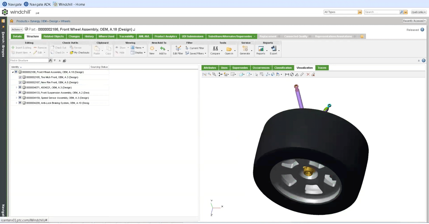The width and height of the screenshot is (429, 224).
Task: Open the Quick Links dropdown
Action: pyautogui.click(x=419, y=12)
